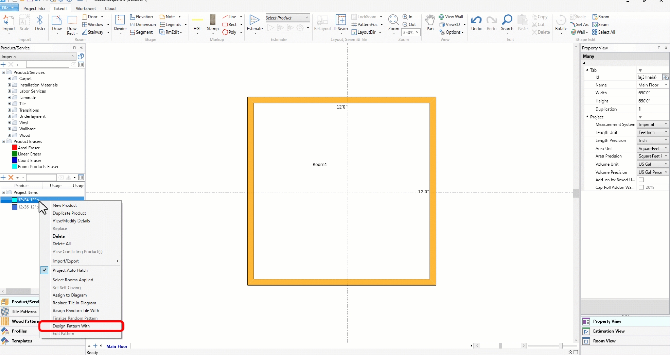Open the Estimation View panel
670x355 pixels.
coord(609,331)
